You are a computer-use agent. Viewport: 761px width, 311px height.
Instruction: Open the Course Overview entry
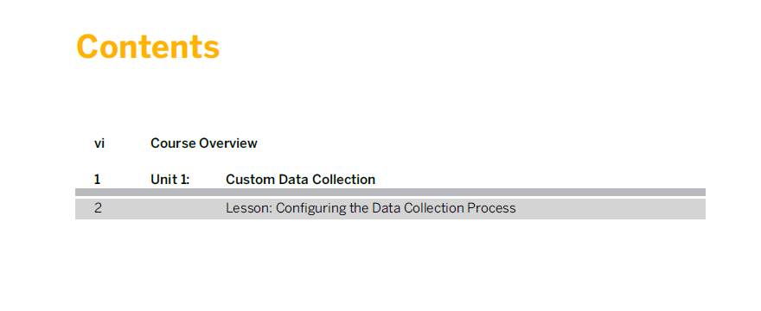point(204,143)
